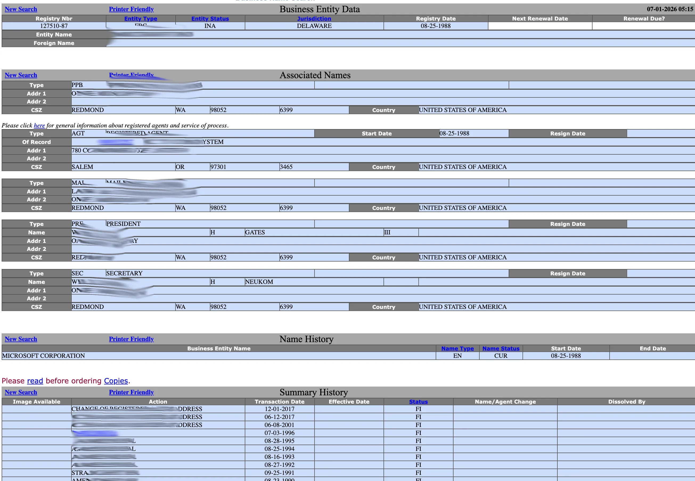
Task: Select MICROSOFT CORPORATION in Name History
Action: click(x=43, y=356)
